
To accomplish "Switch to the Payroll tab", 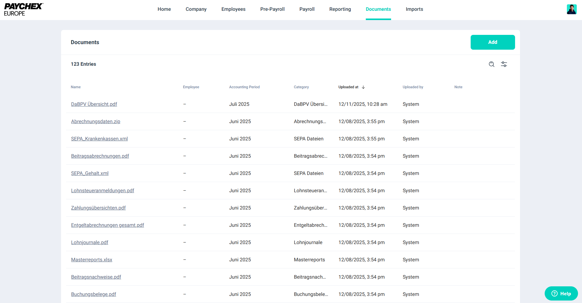I will click(x=307, y=9).
